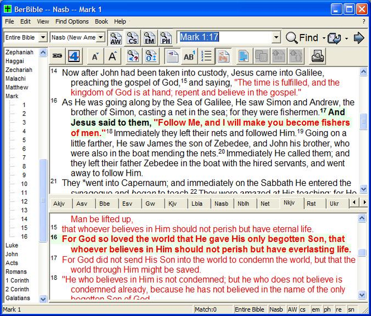Click the search range O icon

[x=151, y=56]
